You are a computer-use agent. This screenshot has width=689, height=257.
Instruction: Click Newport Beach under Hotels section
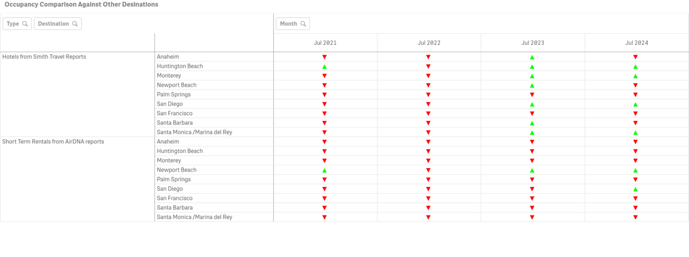point(176,85)
